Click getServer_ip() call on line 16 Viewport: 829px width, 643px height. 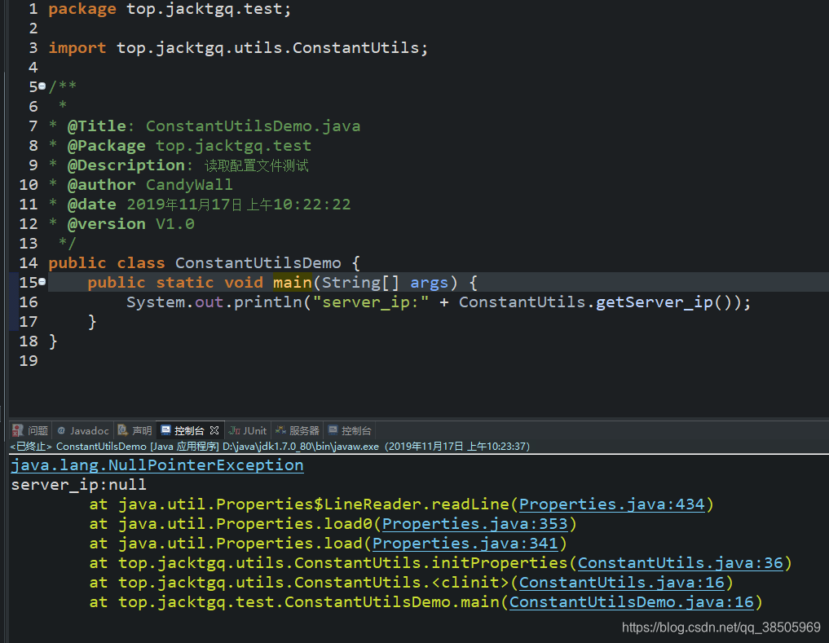coord(668,302)
